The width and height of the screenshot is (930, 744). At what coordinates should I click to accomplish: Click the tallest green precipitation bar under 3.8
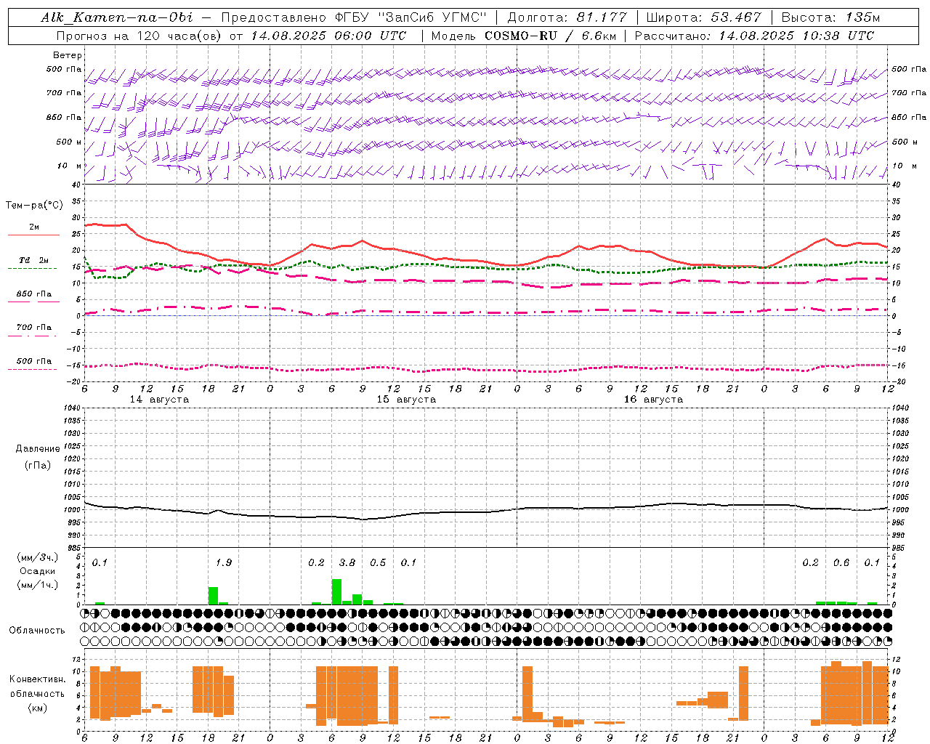coord(337,592)
